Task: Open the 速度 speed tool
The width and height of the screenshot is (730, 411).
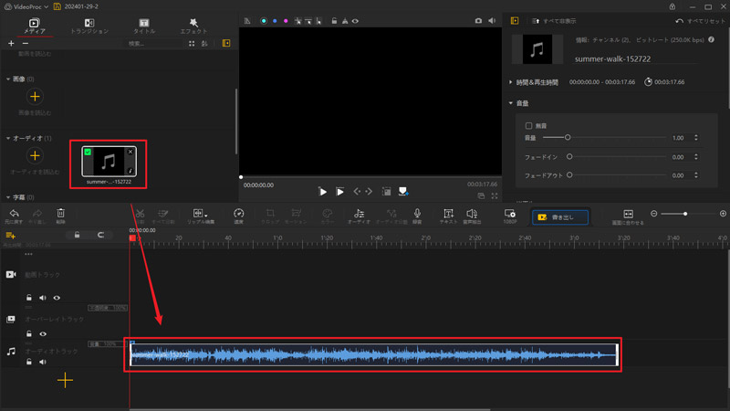Action: [238, 214]
